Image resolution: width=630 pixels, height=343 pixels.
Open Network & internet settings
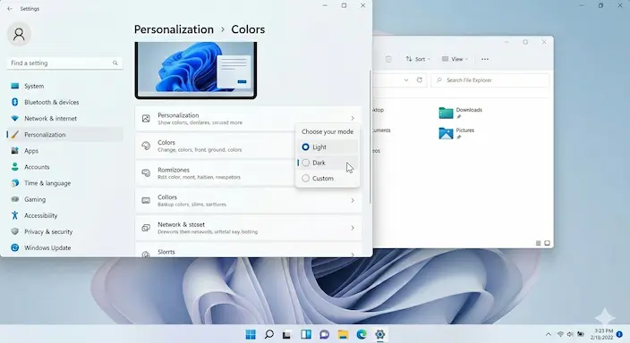pyautogui.click(x=64, y=118)
